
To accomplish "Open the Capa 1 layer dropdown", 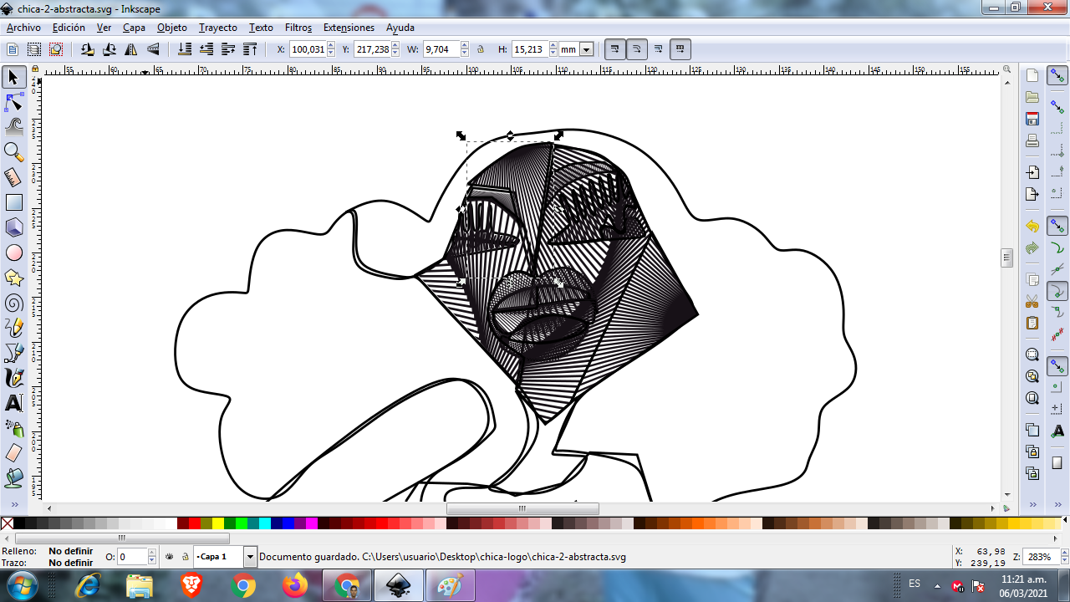I will coord(250,557).
